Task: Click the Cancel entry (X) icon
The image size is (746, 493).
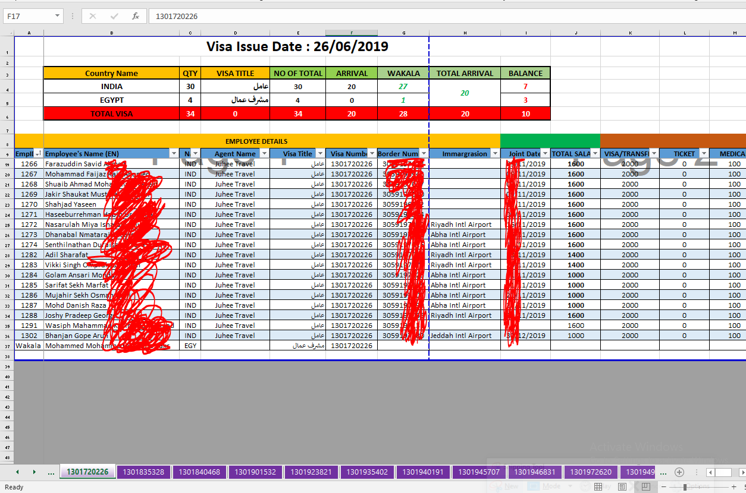Action: [93, 16]
